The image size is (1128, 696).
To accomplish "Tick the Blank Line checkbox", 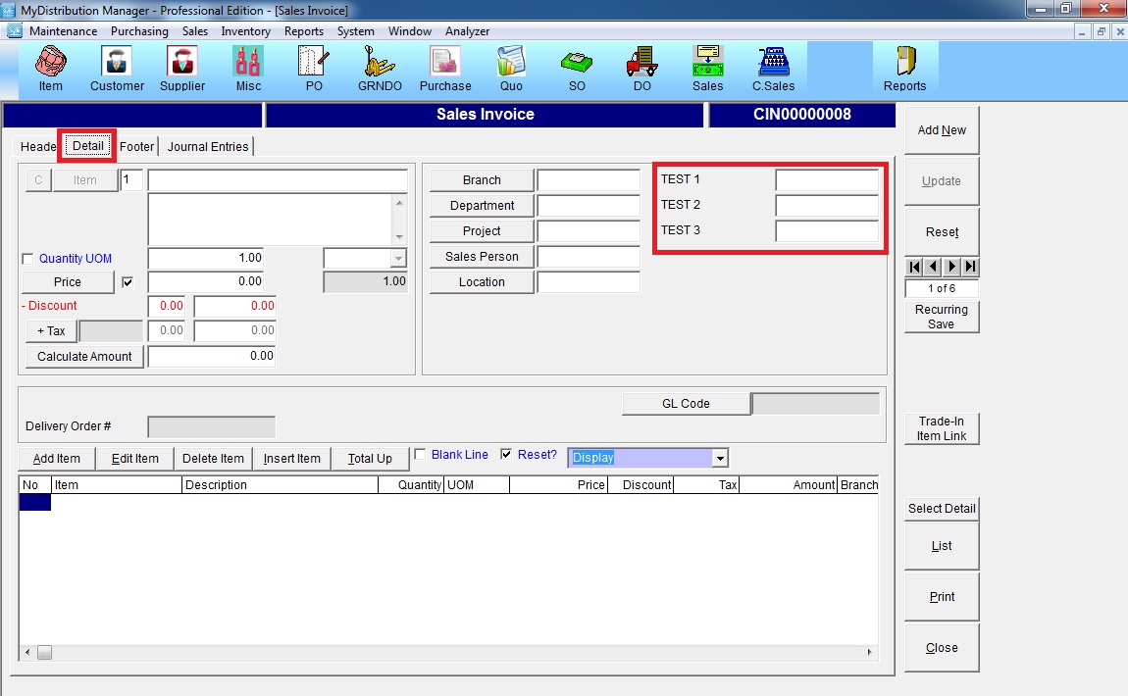I will 421,455.
